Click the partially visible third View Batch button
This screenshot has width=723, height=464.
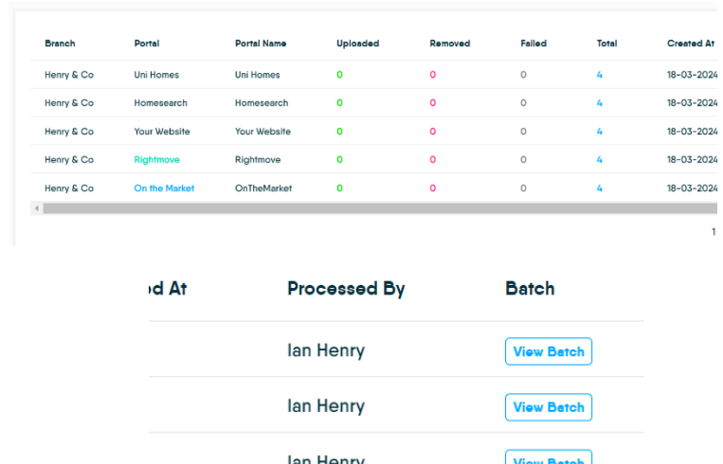[x=548, y=458]
